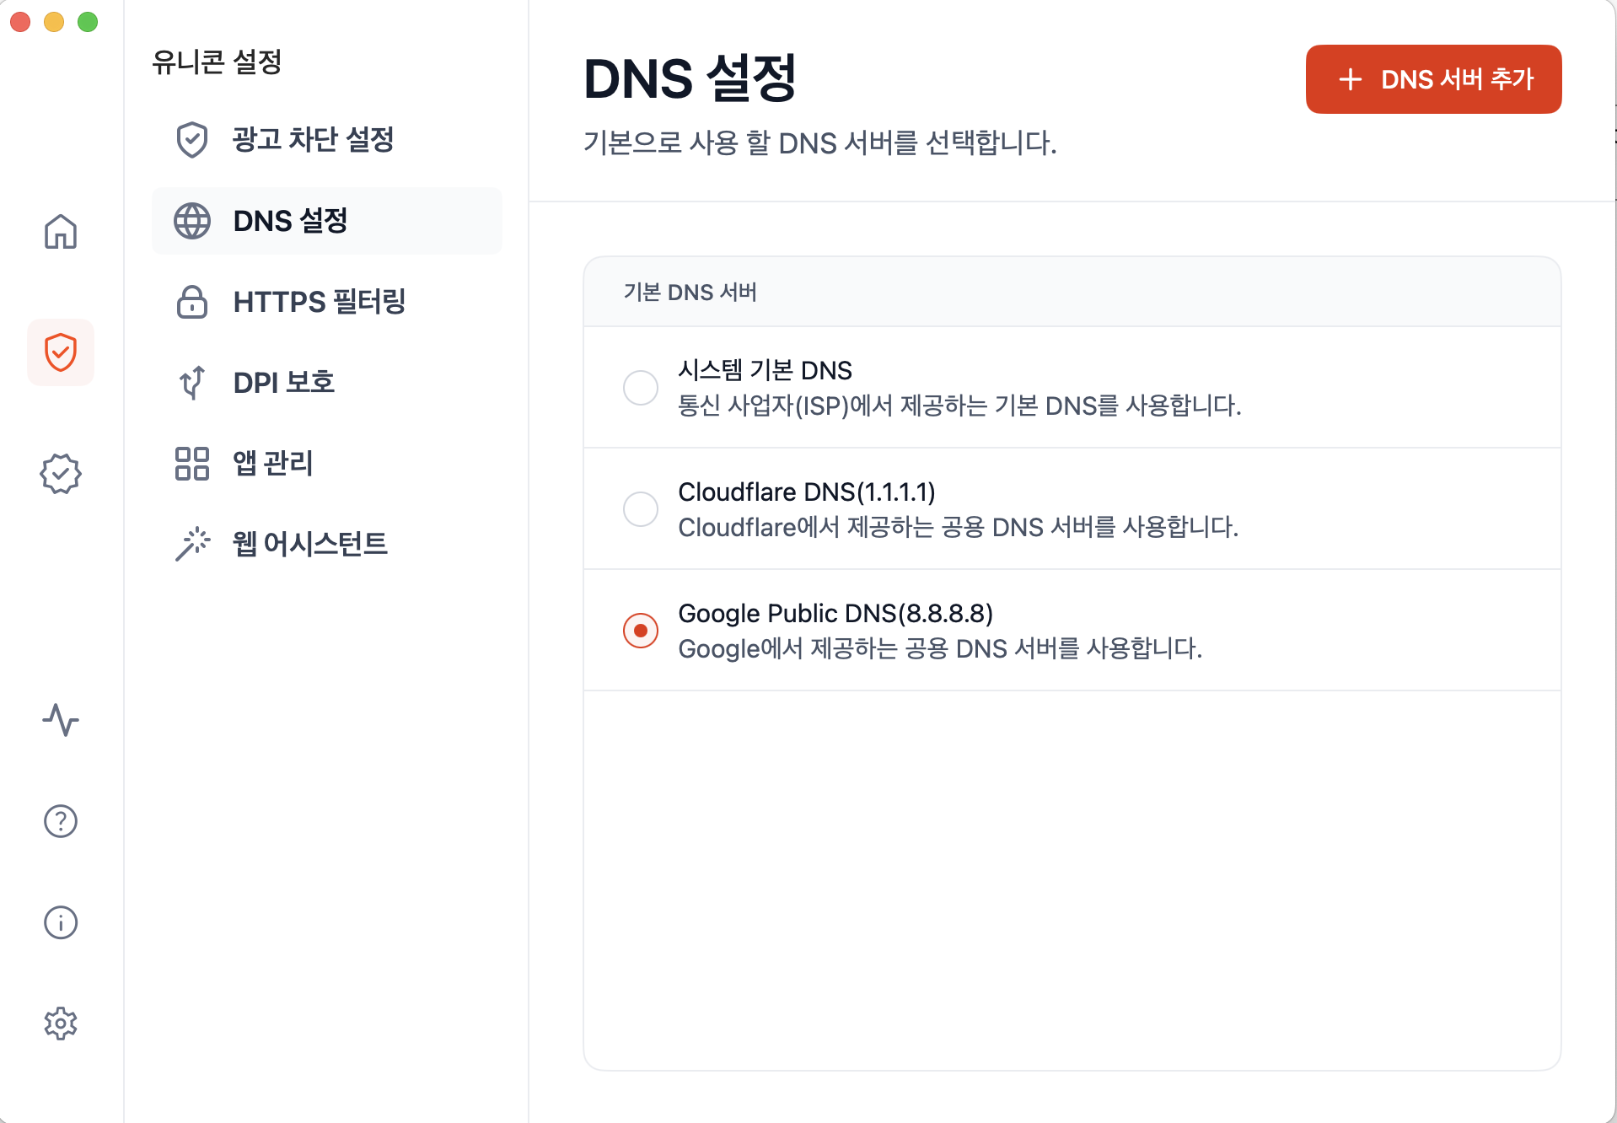Open the info circle icon
Viewport: 1617px width, 1123px height.
[61, 922]
